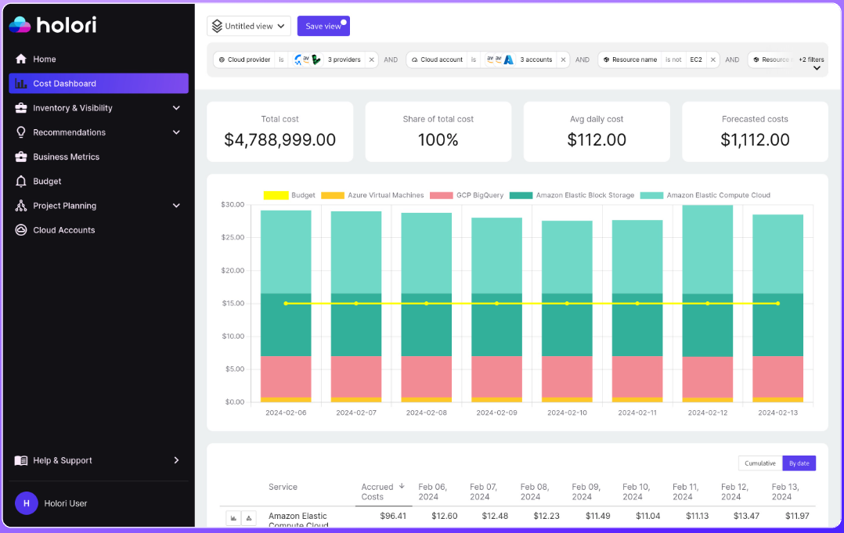Remove the Cloud account filter
The image size is (844, 533).
pos(563,59)
